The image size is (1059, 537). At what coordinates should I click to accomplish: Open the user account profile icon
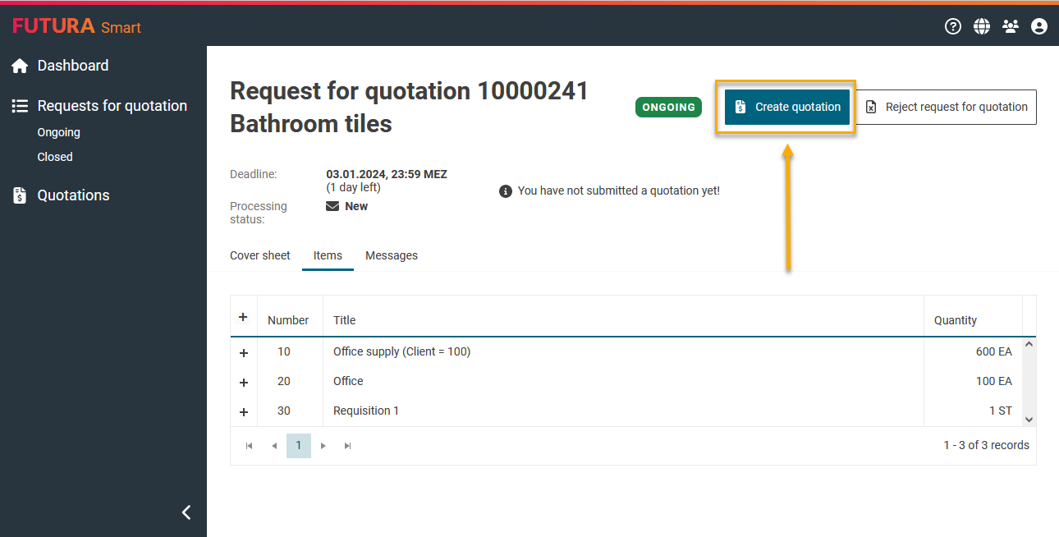[x=1039, y=26]
